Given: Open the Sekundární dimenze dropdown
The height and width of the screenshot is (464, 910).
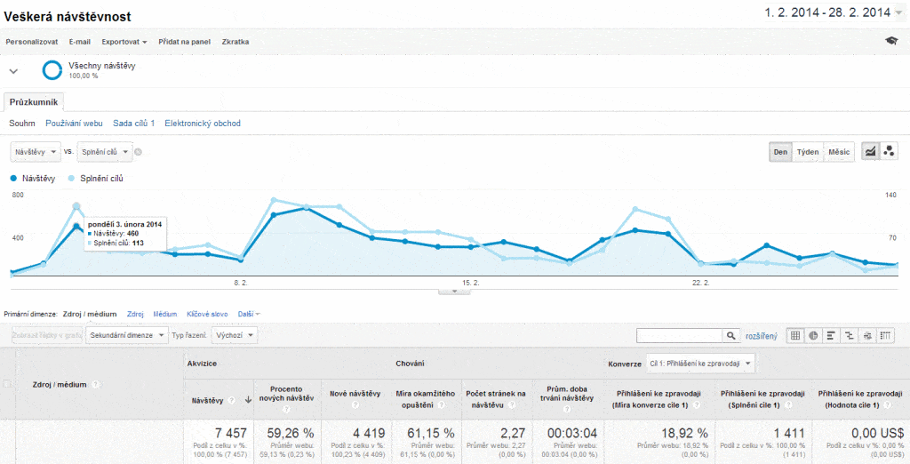Looking at the screenshot, I should 127,335.
